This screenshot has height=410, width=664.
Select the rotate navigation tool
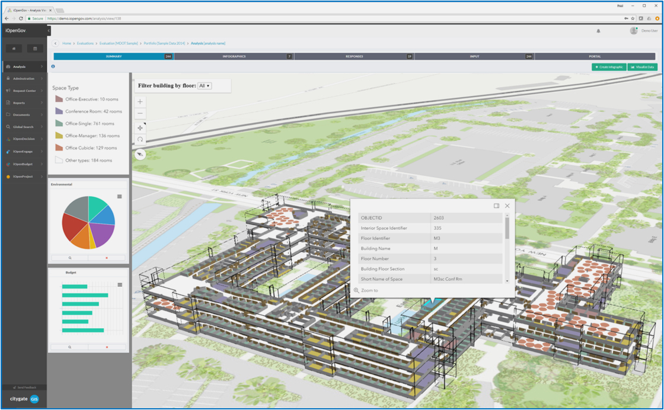pos(140,139)
